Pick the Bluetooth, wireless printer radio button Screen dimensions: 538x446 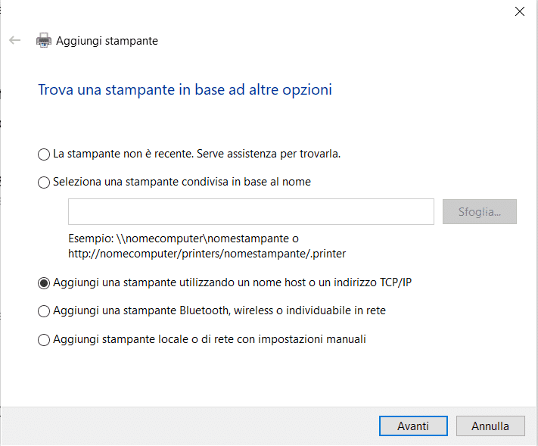coord(44,311)
